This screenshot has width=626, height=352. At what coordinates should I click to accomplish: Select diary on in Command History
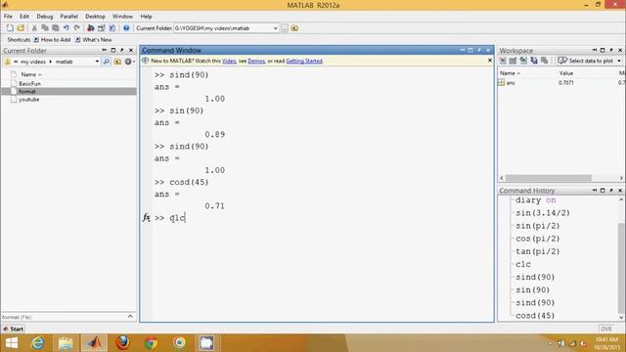(535, 200)
